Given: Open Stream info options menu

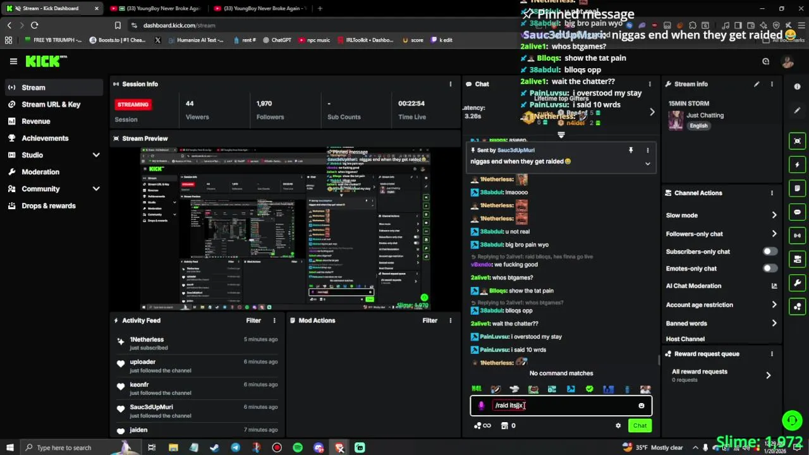Looking at the screenshot, I should [772, 84].
